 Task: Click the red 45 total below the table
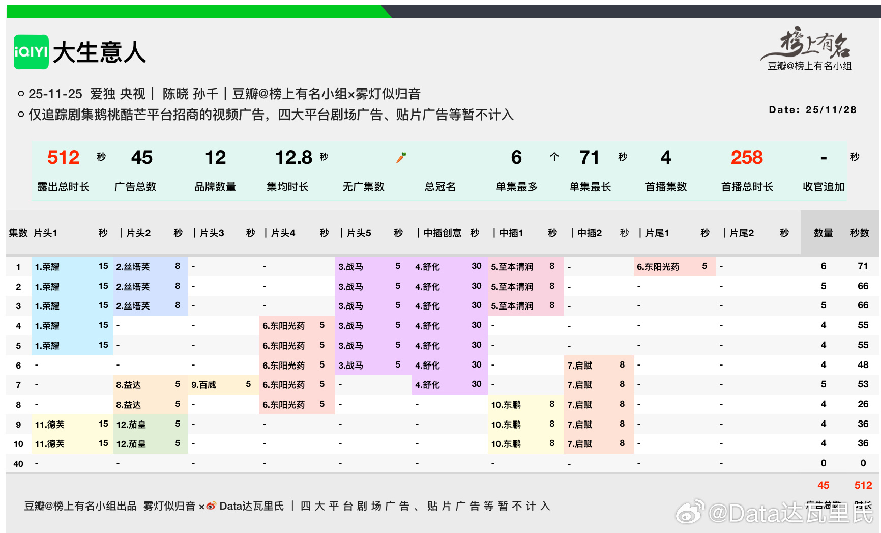[x=824, y=485]
